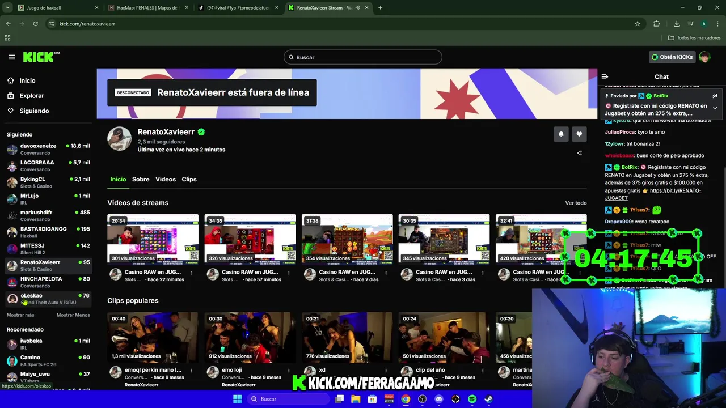Open options for the hace 3 días video
The height and width of the screenshot is (408, 726).
(x=483, y=273)
